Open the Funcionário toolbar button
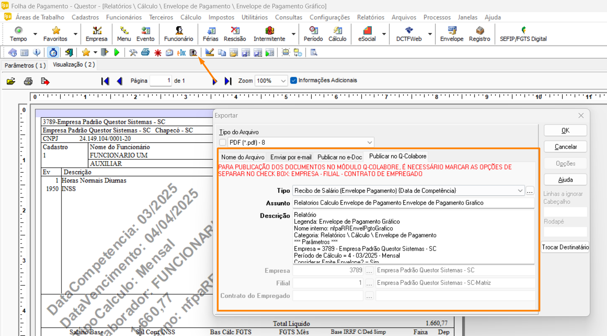The width and height of the screenshot is (607, 336). (x=179, y=34)
